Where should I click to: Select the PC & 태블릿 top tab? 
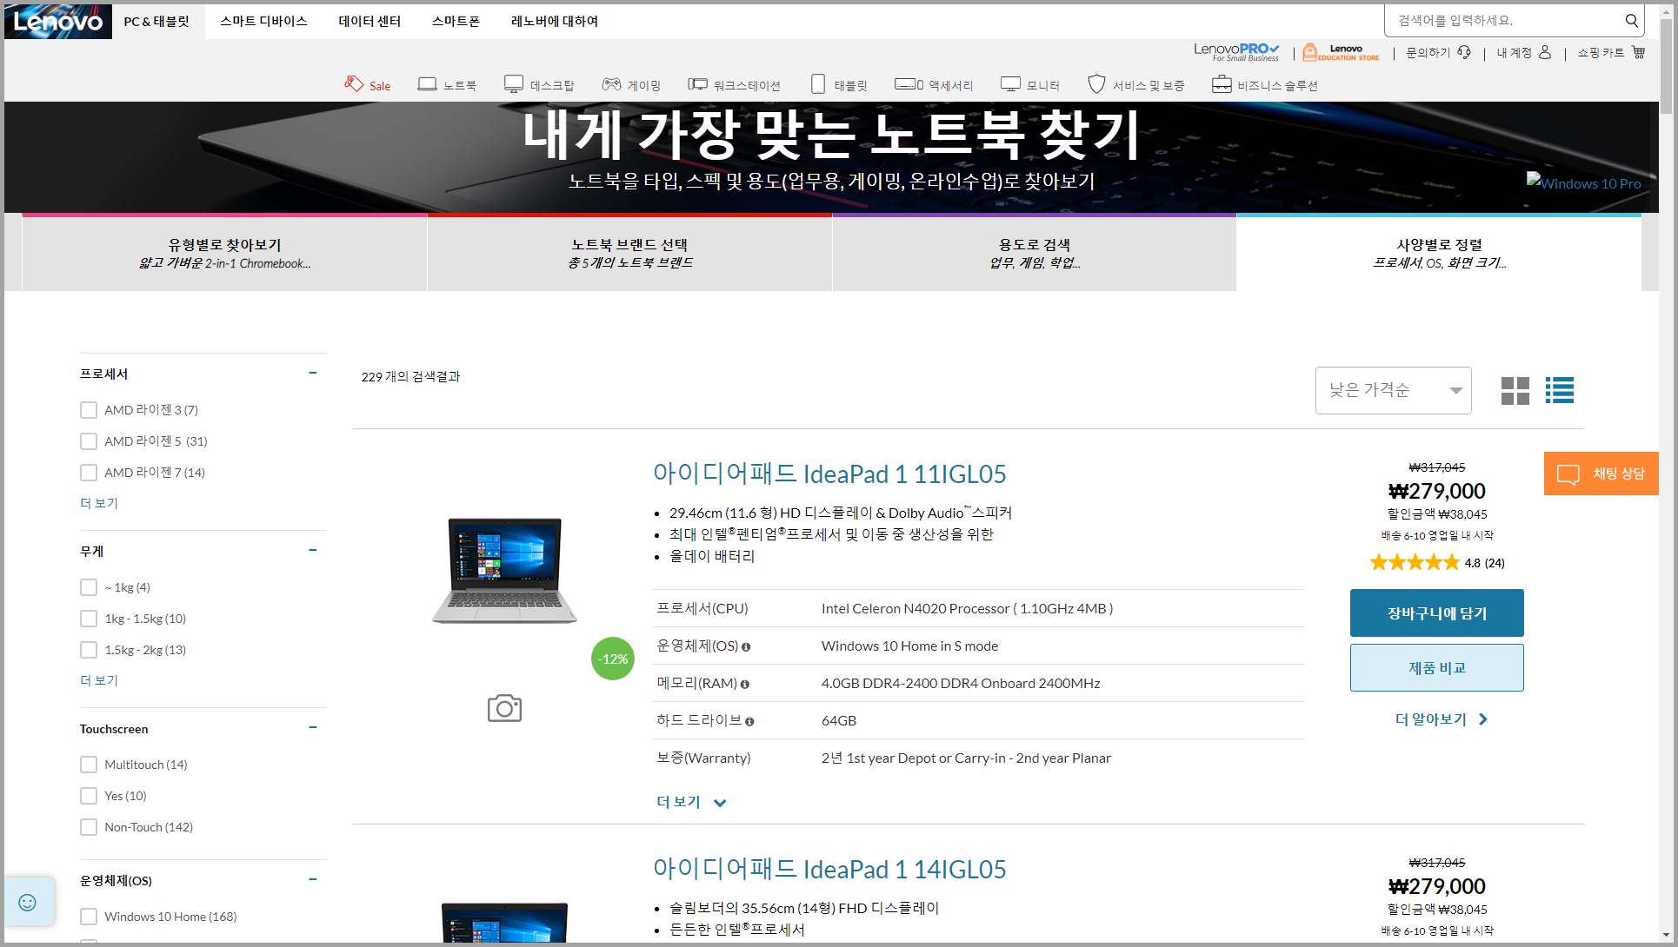156,21
